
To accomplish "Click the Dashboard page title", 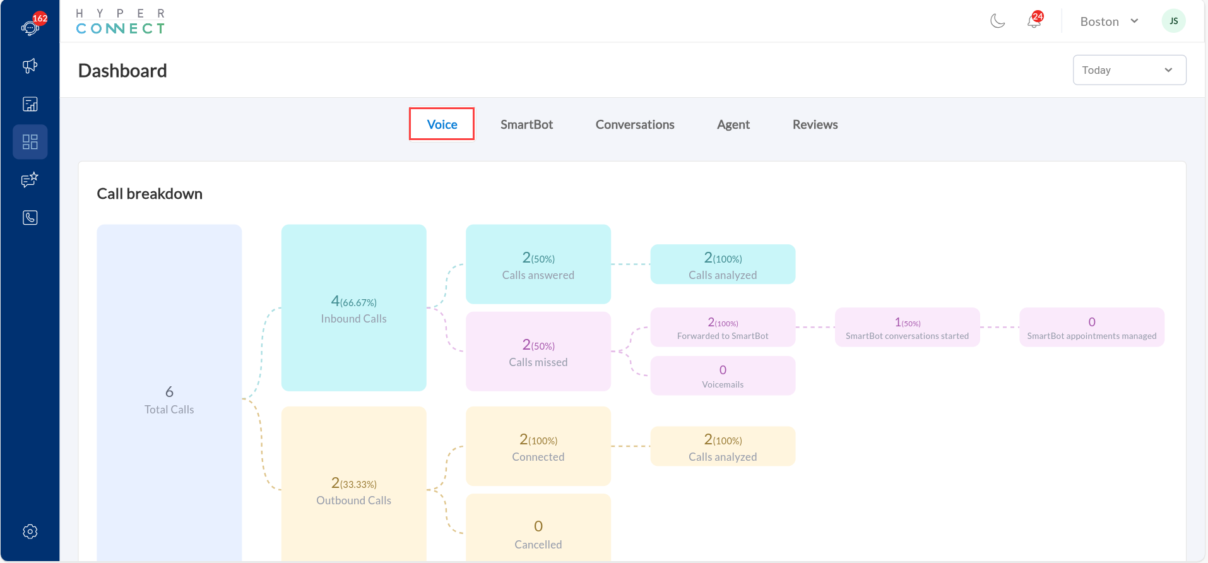I will (122, 71).
